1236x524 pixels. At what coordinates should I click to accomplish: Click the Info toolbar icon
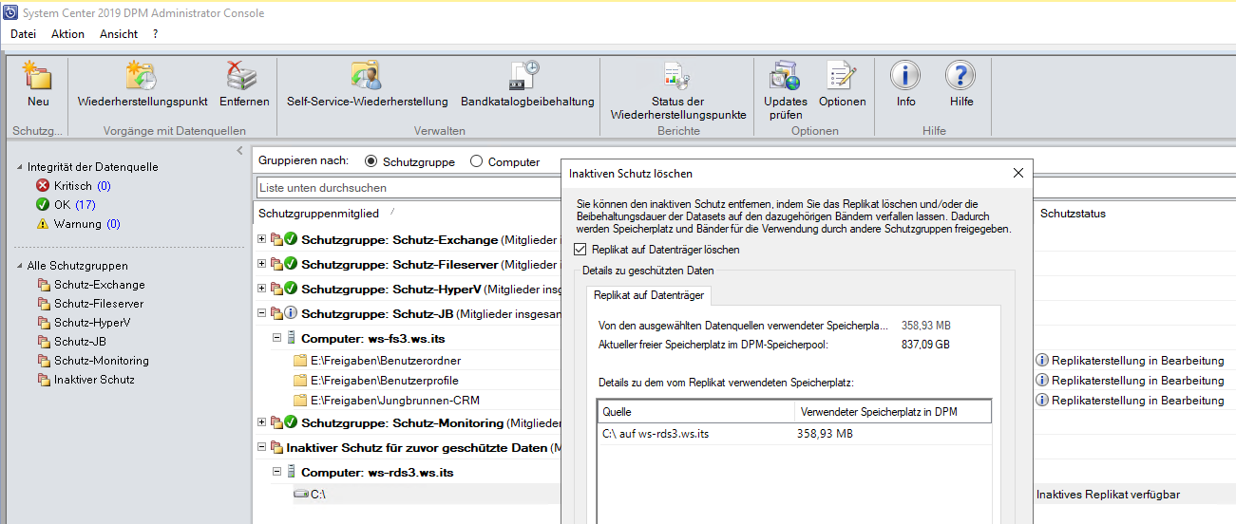pyautogui.click(x=905, y=76)
